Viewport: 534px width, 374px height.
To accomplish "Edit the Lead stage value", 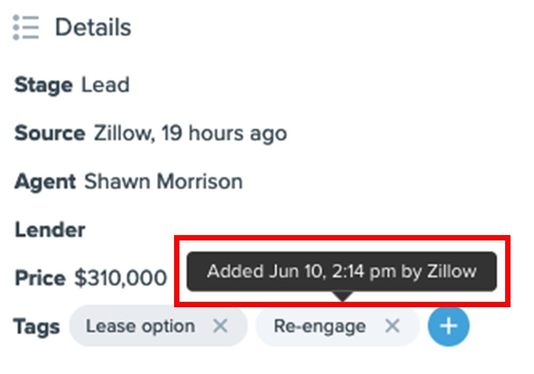I will (x=105, y=84).
